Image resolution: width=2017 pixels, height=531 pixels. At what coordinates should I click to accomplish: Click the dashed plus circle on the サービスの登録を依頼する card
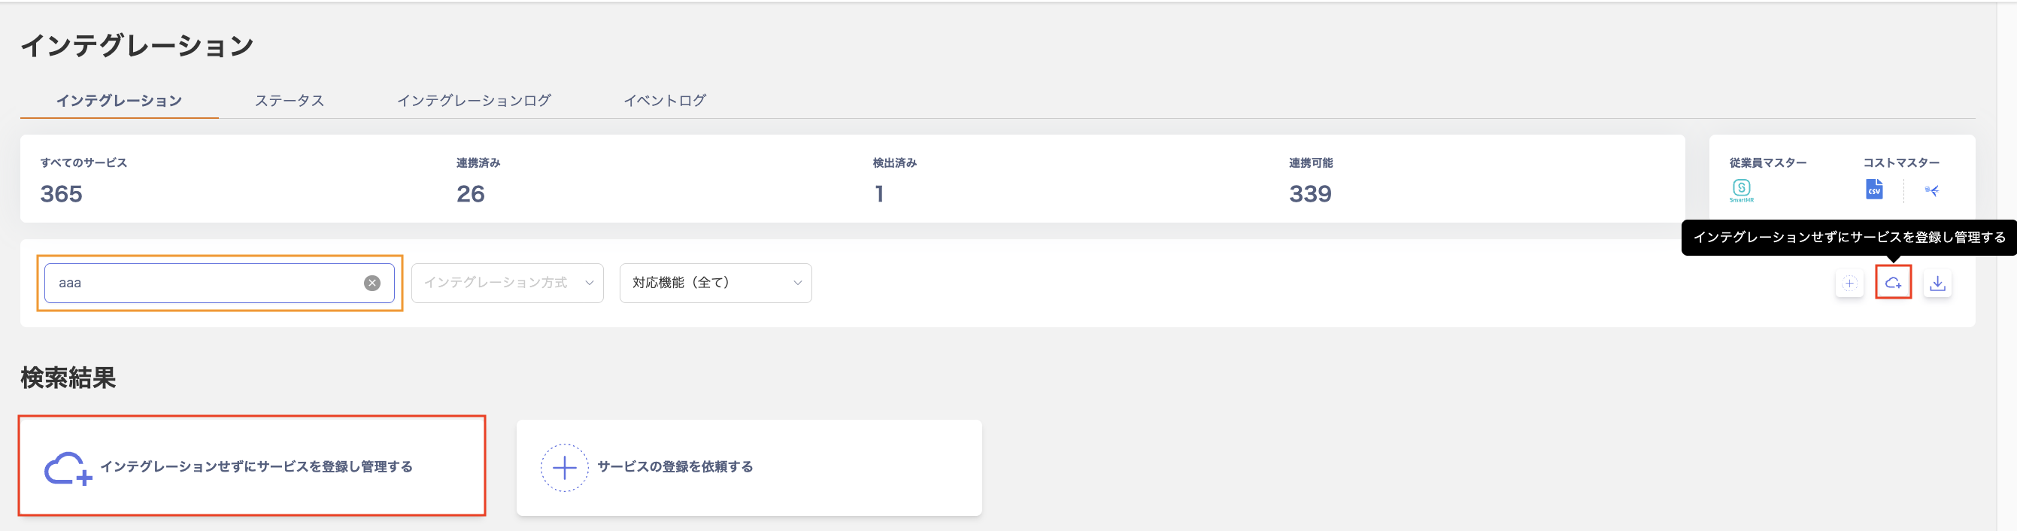pyautogui.click(x=564, y=468)
